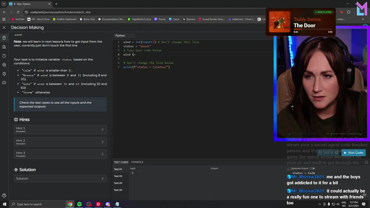This screenshot has height=208, width=370.
Task: Click the site info icon in address bar
Action: (26, 12)
